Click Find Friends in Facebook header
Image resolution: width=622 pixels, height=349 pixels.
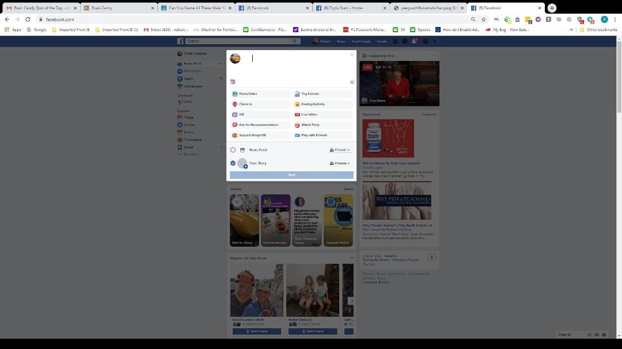(361, 41)
